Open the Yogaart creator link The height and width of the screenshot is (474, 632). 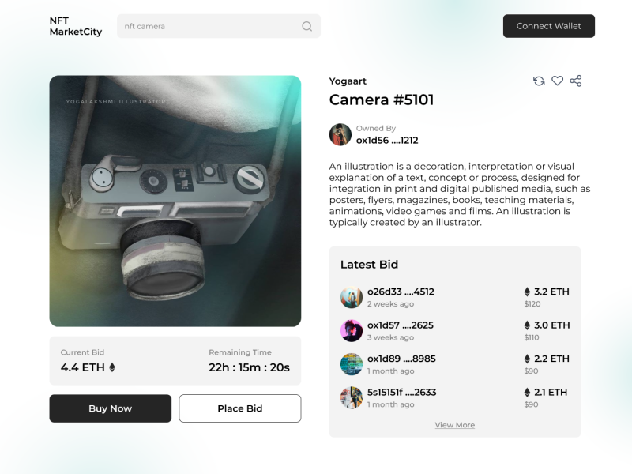(348, 81)
